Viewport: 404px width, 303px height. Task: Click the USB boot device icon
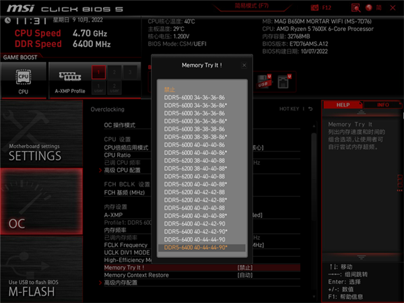(x=263, y=81)
